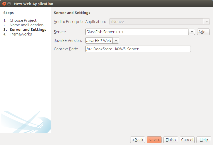Click the Server and Settings heading
The height and width of the screenshot is (145, 213).
click(72, 13)
